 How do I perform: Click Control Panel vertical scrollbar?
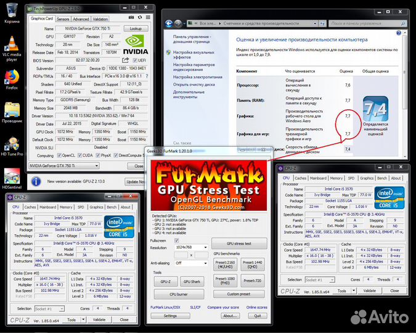tap(404, 94)
